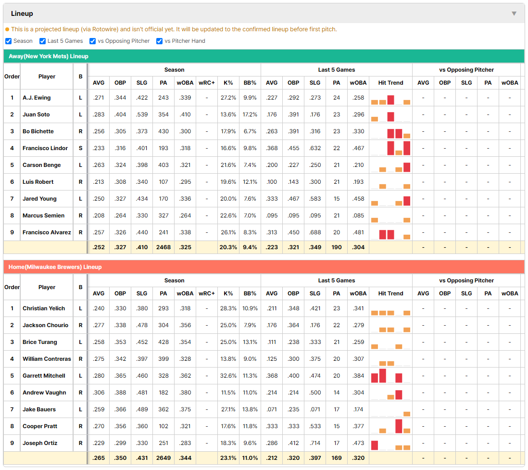Click the orange projected lineup warning dot
Image resolution: width=528 pixels, height=470 pixels.
[7, 29]
